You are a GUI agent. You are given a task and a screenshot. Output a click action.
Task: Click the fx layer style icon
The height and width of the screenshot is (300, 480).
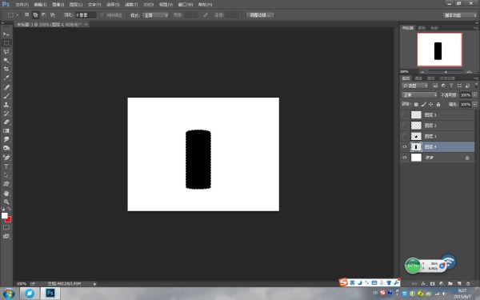tap(424, 284)
